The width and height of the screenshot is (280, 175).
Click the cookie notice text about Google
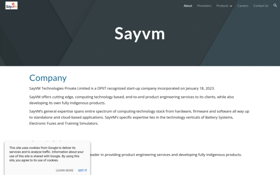[x=46, y=154]
